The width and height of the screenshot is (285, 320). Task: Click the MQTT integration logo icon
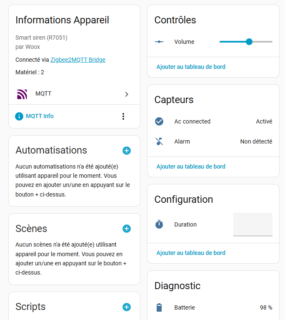(22, 94)
